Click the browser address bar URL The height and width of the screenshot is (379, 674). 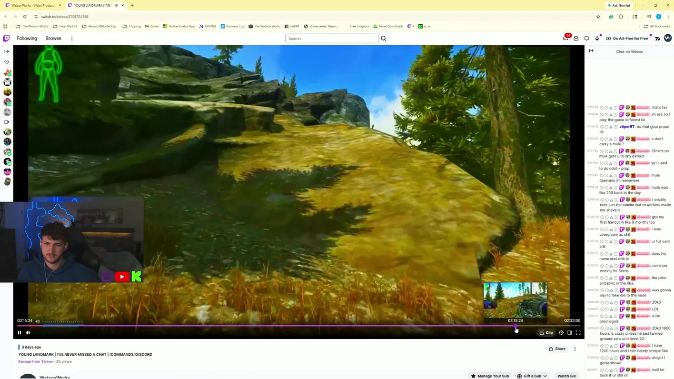(65, 16)
